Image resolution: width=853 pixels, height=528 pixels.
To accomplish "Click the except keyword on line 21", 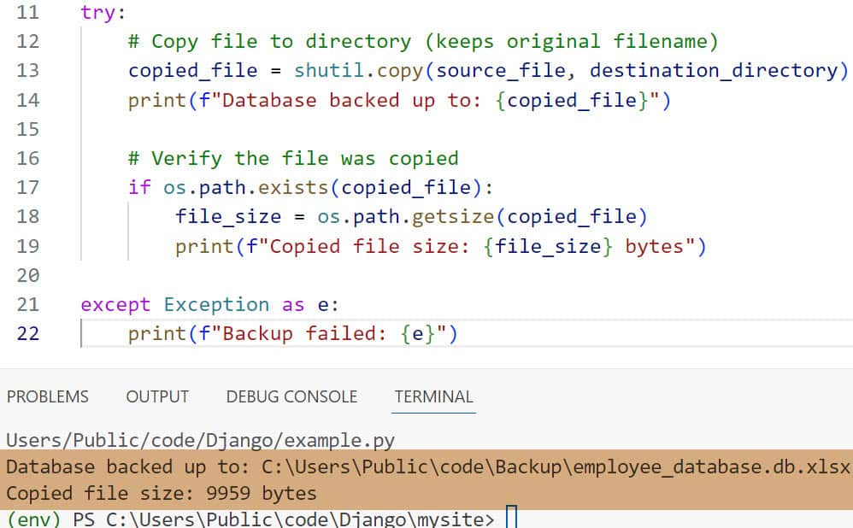I will [115, 305].
